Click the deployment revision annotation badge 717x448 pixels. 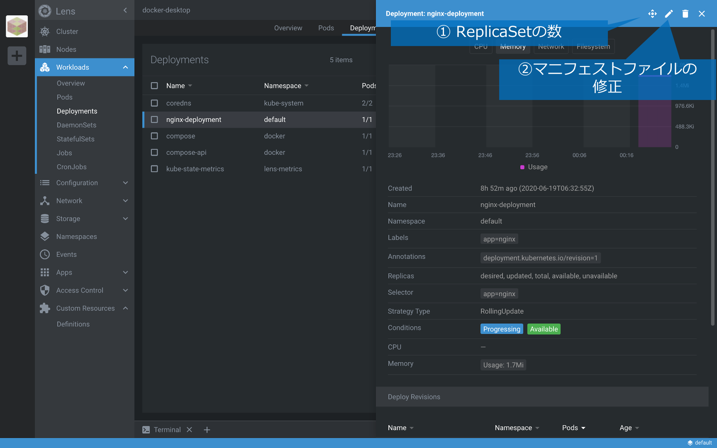click(540, 258)
